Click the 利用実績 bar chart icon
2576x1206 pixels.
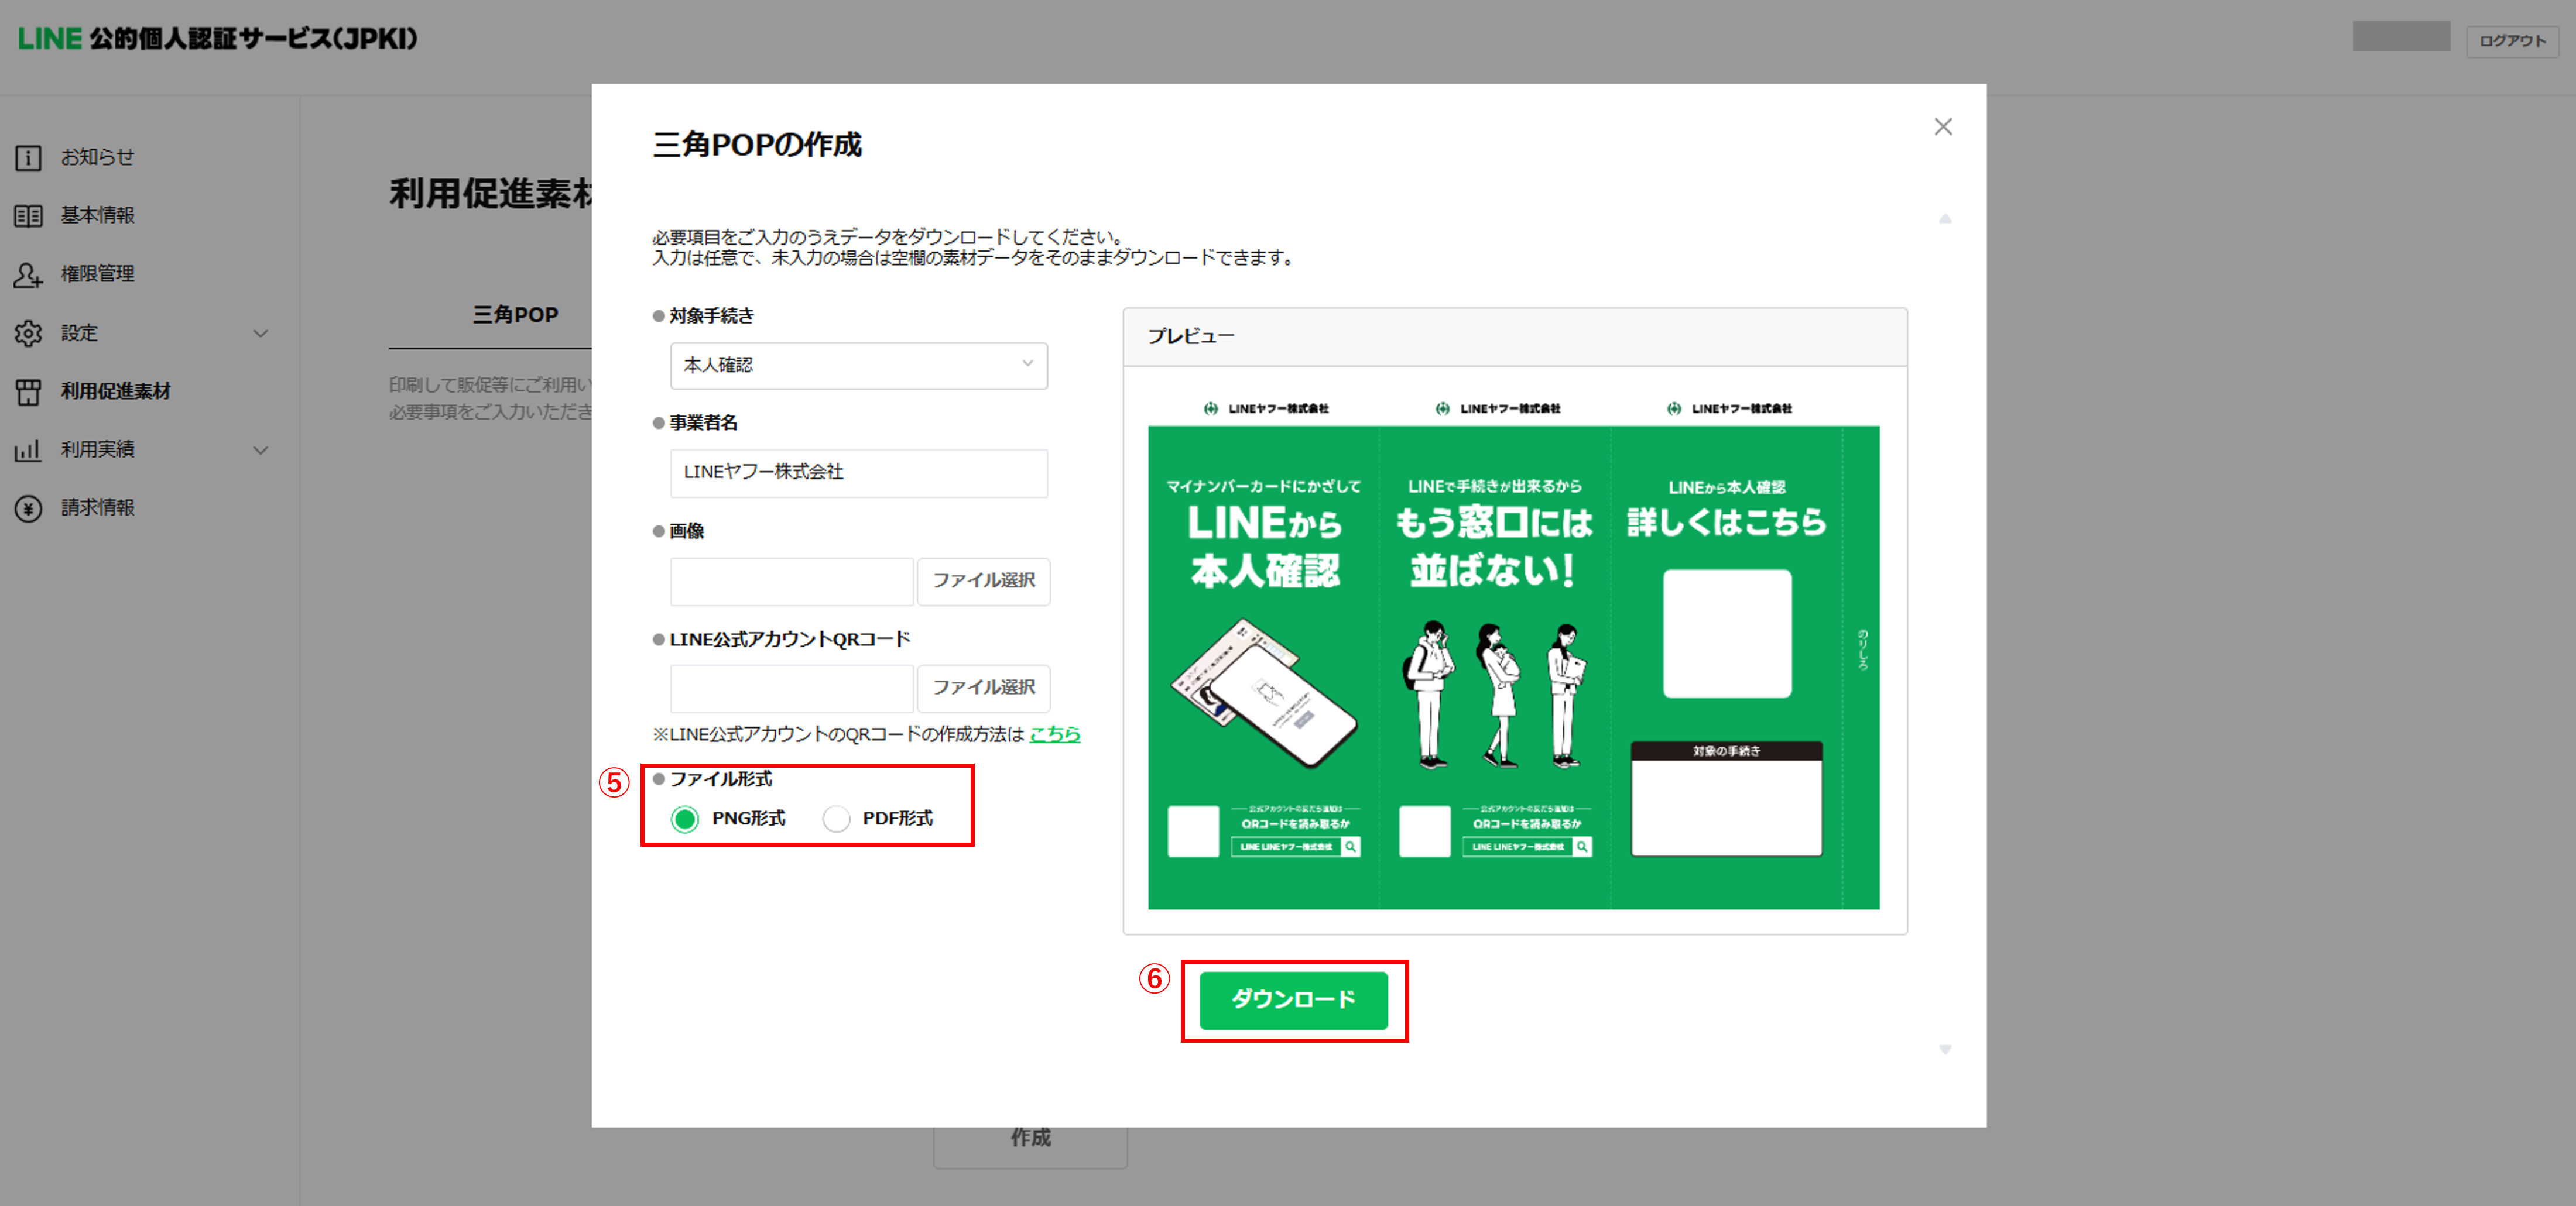[x=28, y=451]
